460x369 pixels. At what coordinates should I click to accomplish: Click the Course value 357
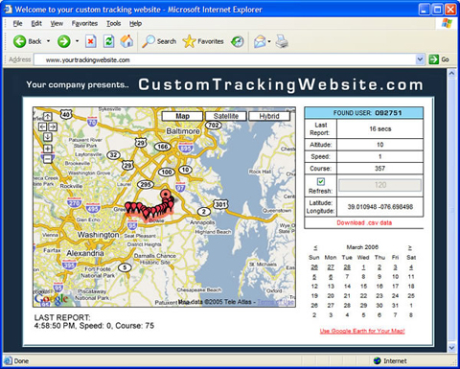379,169
